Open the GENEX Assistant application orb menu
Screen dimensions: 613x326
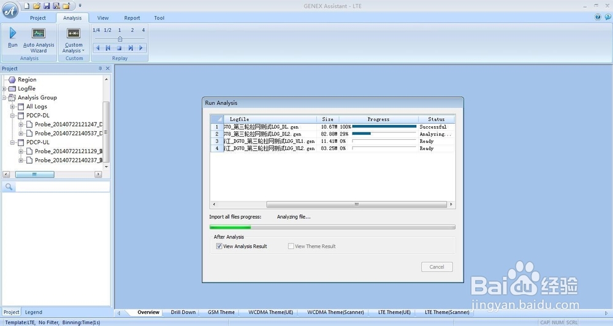[x=10, y=10]
